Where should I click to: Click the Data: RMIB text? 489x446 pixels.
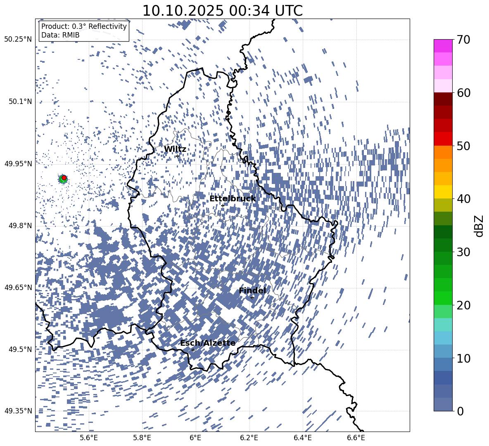pos(60,35)
